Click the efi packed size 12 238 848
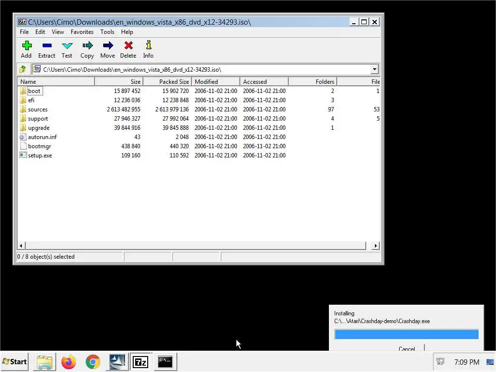 pyautogui.click(x=175, y=100)
